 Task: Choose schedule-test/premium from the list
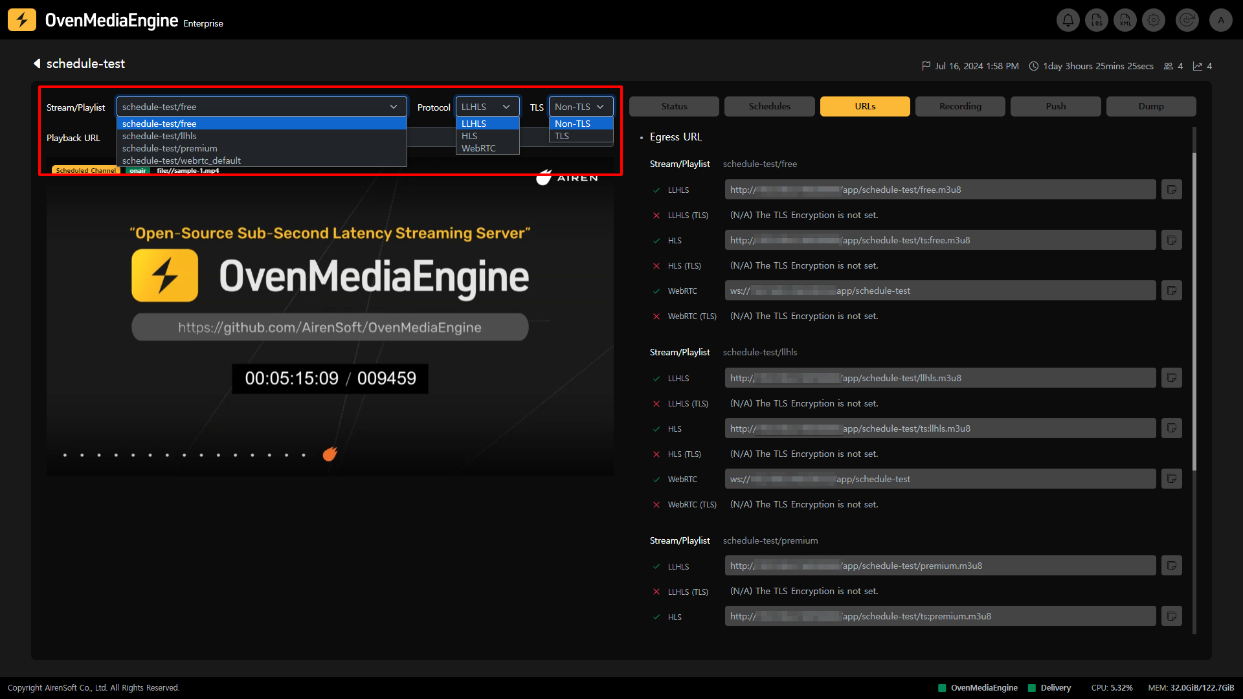(170, 148)
